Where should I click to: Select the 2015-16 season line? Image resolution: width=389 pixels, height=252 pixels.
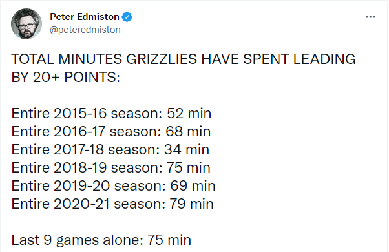click(x=111, y=113)
